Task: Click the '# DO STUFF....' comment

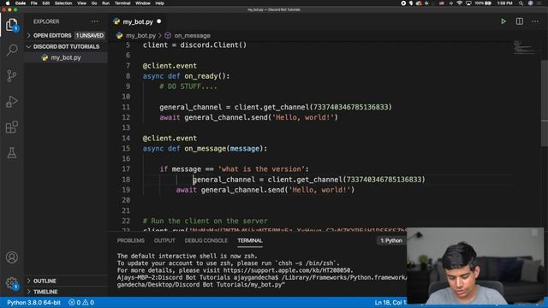Action: point(188,86)
